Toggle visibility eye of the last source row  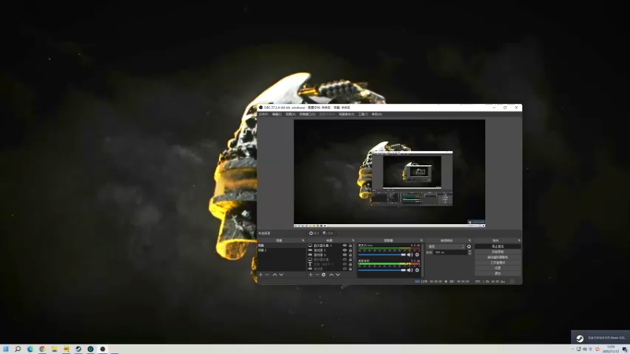click(x=344, y=269)
